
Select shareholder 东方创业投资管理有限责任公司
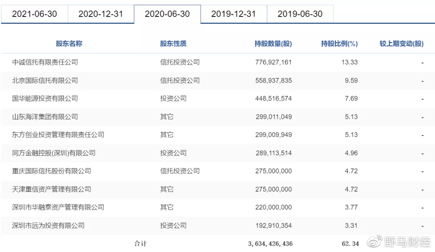tap(58, 135)
